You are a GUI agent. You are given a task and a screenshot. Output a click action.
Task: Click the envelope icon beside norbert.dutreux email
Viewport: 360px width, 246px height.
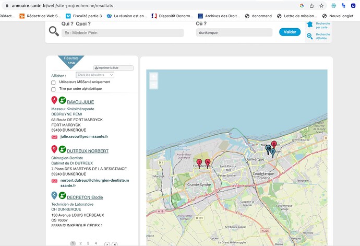coord(54,181)
